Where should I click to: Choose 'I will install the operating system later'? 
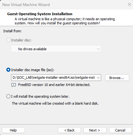click(x=8, y=96)
